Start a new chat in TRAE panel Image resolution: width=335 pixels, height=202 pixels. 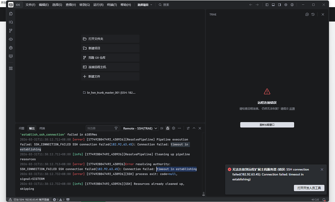(307, 14)
